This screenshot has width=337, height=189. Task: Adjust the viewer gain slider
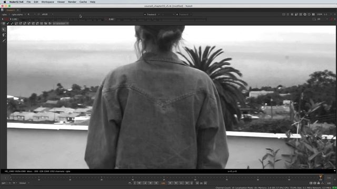62,19
